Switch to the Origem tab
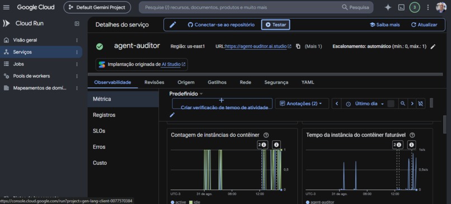The width and height of the screenshot is (451, 204). tap(186, 82)
